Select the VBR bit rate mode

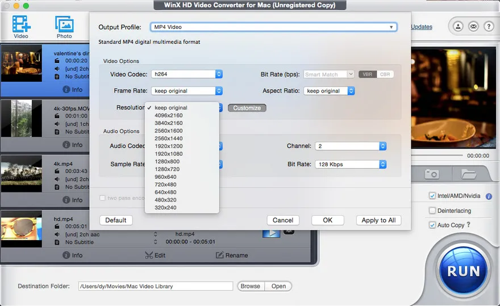(368, 74)
